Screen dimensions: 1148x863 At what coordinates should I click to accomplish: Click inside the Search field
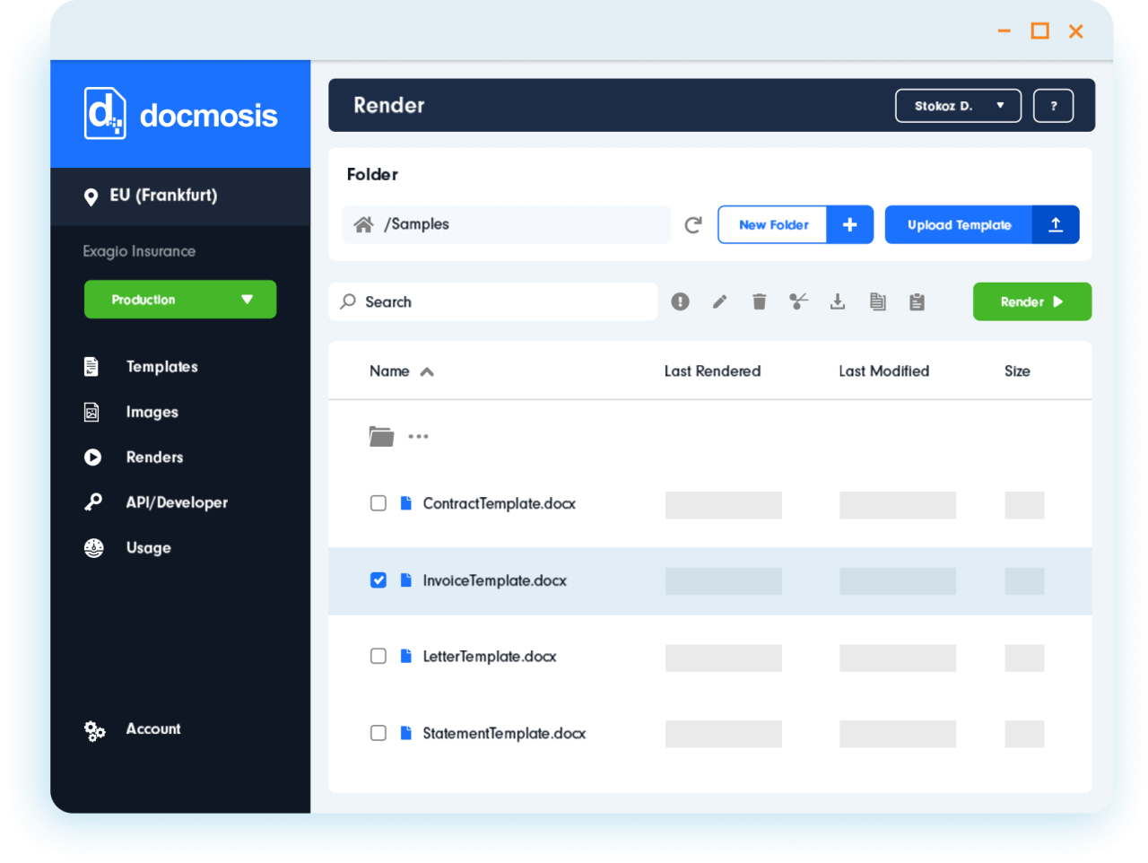click(493, 301)
